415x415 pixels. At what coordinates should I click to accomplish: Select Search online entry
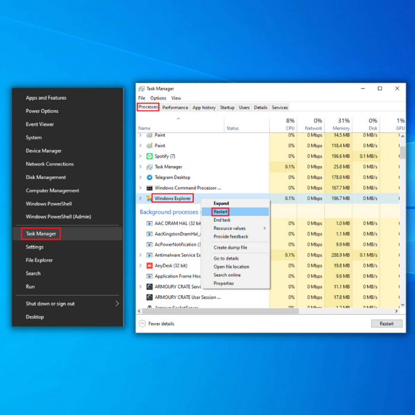(x=235, y=275)
